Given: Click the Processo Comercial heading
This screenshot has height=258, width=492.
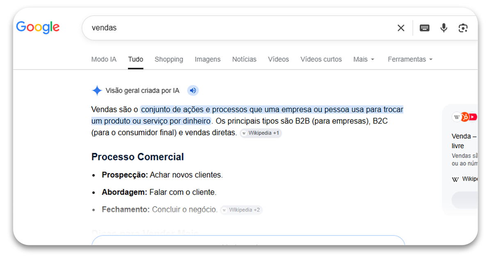Looking at the screenshot, I should click(x=137, y=157).
